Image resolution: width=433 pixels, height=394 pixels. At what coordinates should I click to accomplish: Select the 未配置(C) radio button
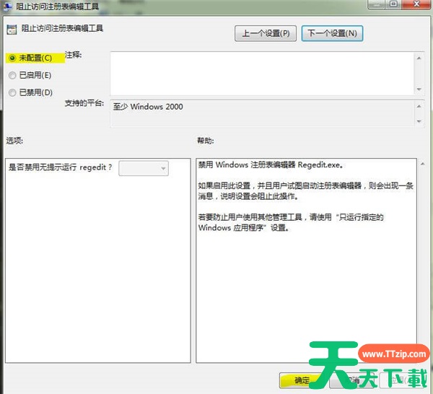(12, 58)
